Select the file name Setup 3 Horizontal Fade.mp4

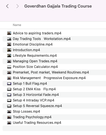(x=36, y=95)
